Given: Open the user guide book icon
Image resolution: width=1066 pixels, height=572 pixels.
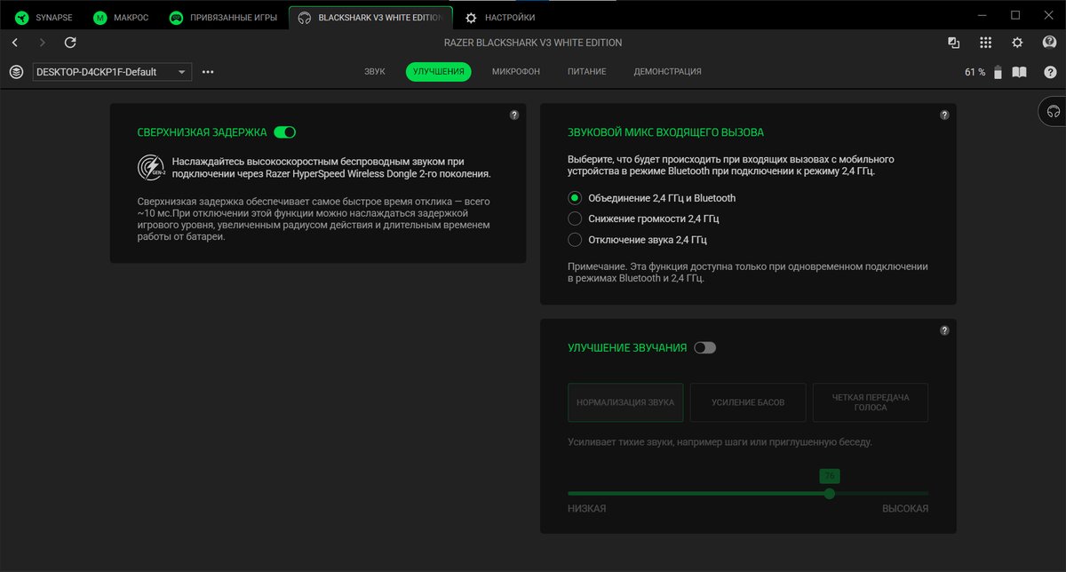Looking at the screenshot, I should (x=1020, y=72).
